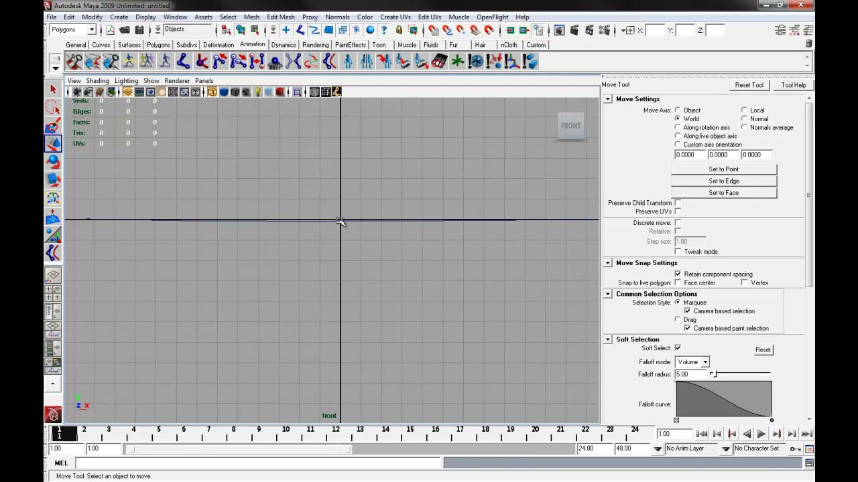
Task: Click the red textured cube viewport icon
Action: 280,92
